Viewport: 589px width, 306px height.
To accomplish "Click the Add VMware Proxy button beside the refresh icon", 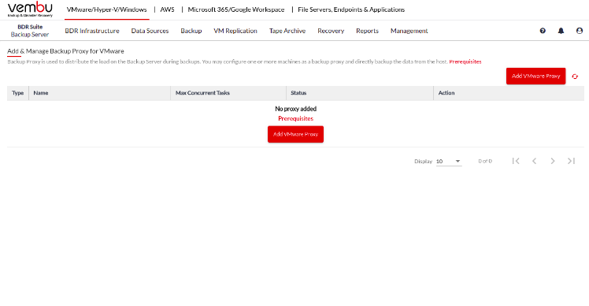I will (x=535, y=76).
